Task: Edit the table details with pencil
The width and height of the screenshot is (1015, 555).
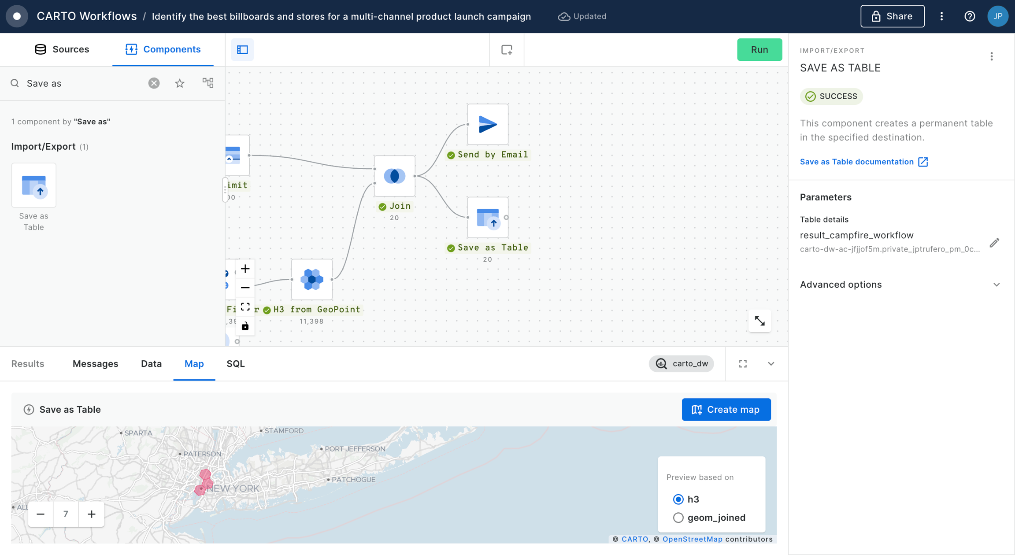Action: coord(994,243)
